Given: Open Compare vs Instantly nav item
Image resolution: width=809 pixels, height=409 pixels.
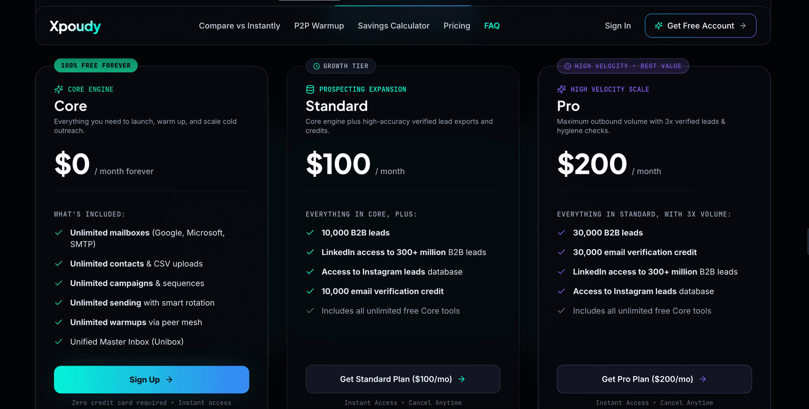Looking at the screenshot, I should pos(239,26).
